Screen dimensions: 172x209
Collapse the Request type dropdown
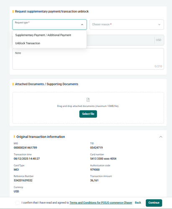[50, 25]
